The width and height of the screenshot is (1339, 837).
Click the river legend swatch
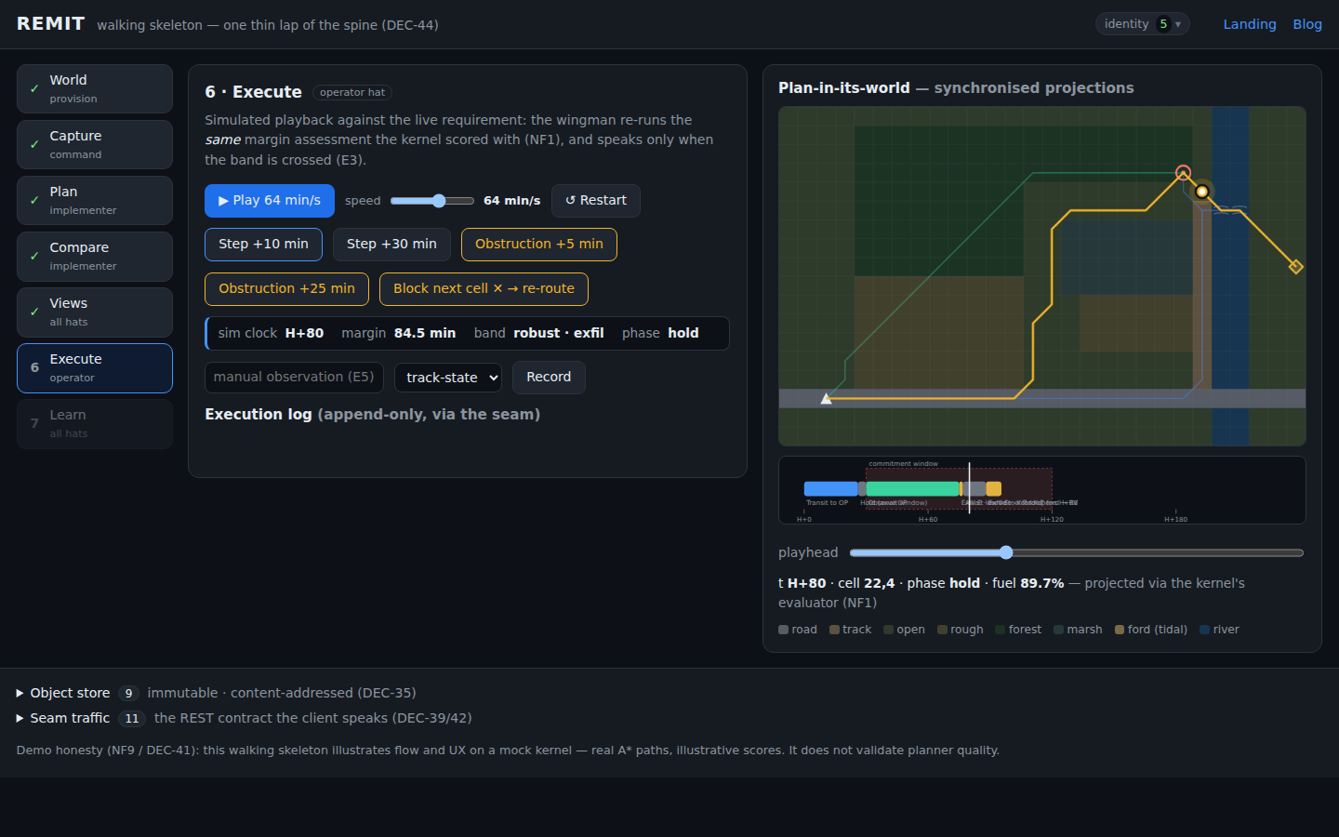(x=1204, y=630)
